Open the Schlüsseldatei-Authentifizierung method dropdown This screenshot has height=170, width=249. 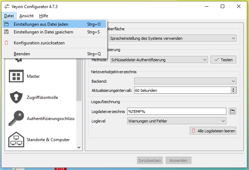point(159,60)
